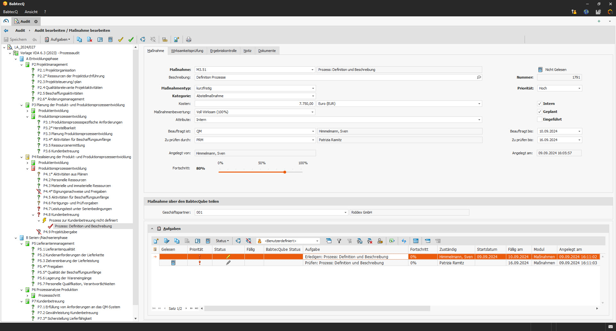Click the user key permissions icon in the Aufgaben toolbar

click(380, 241)
